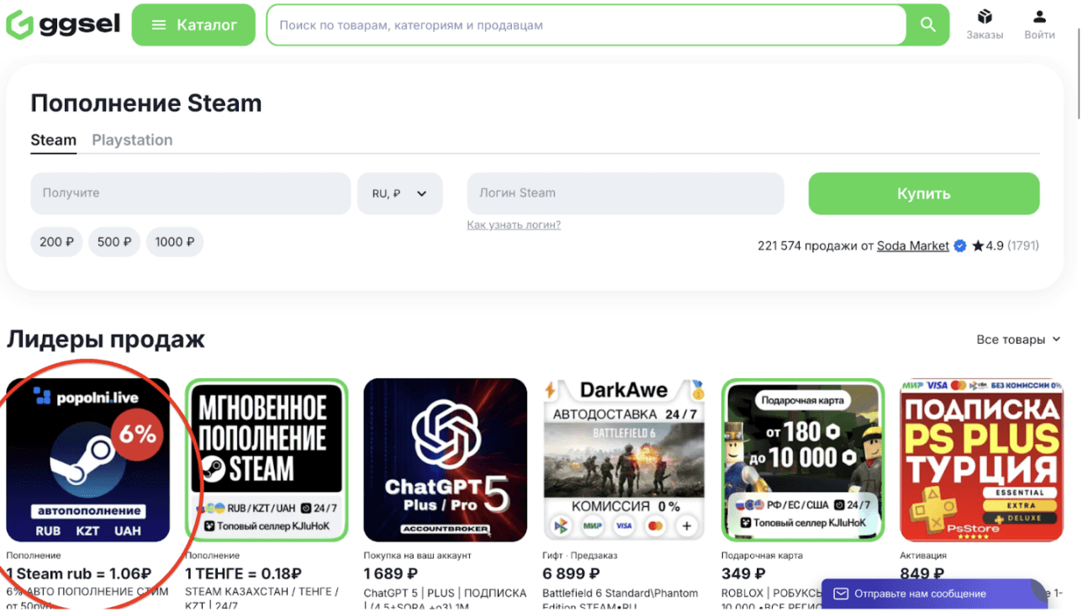Click the 'Гифт · Предзаказ' label
The image size is (1088, 612).
[579, 556]
